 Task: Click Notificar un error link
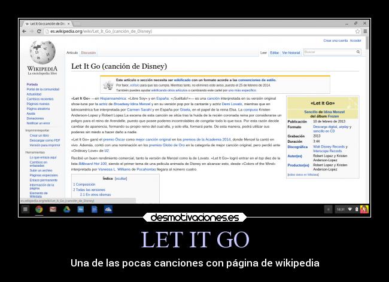38,123
